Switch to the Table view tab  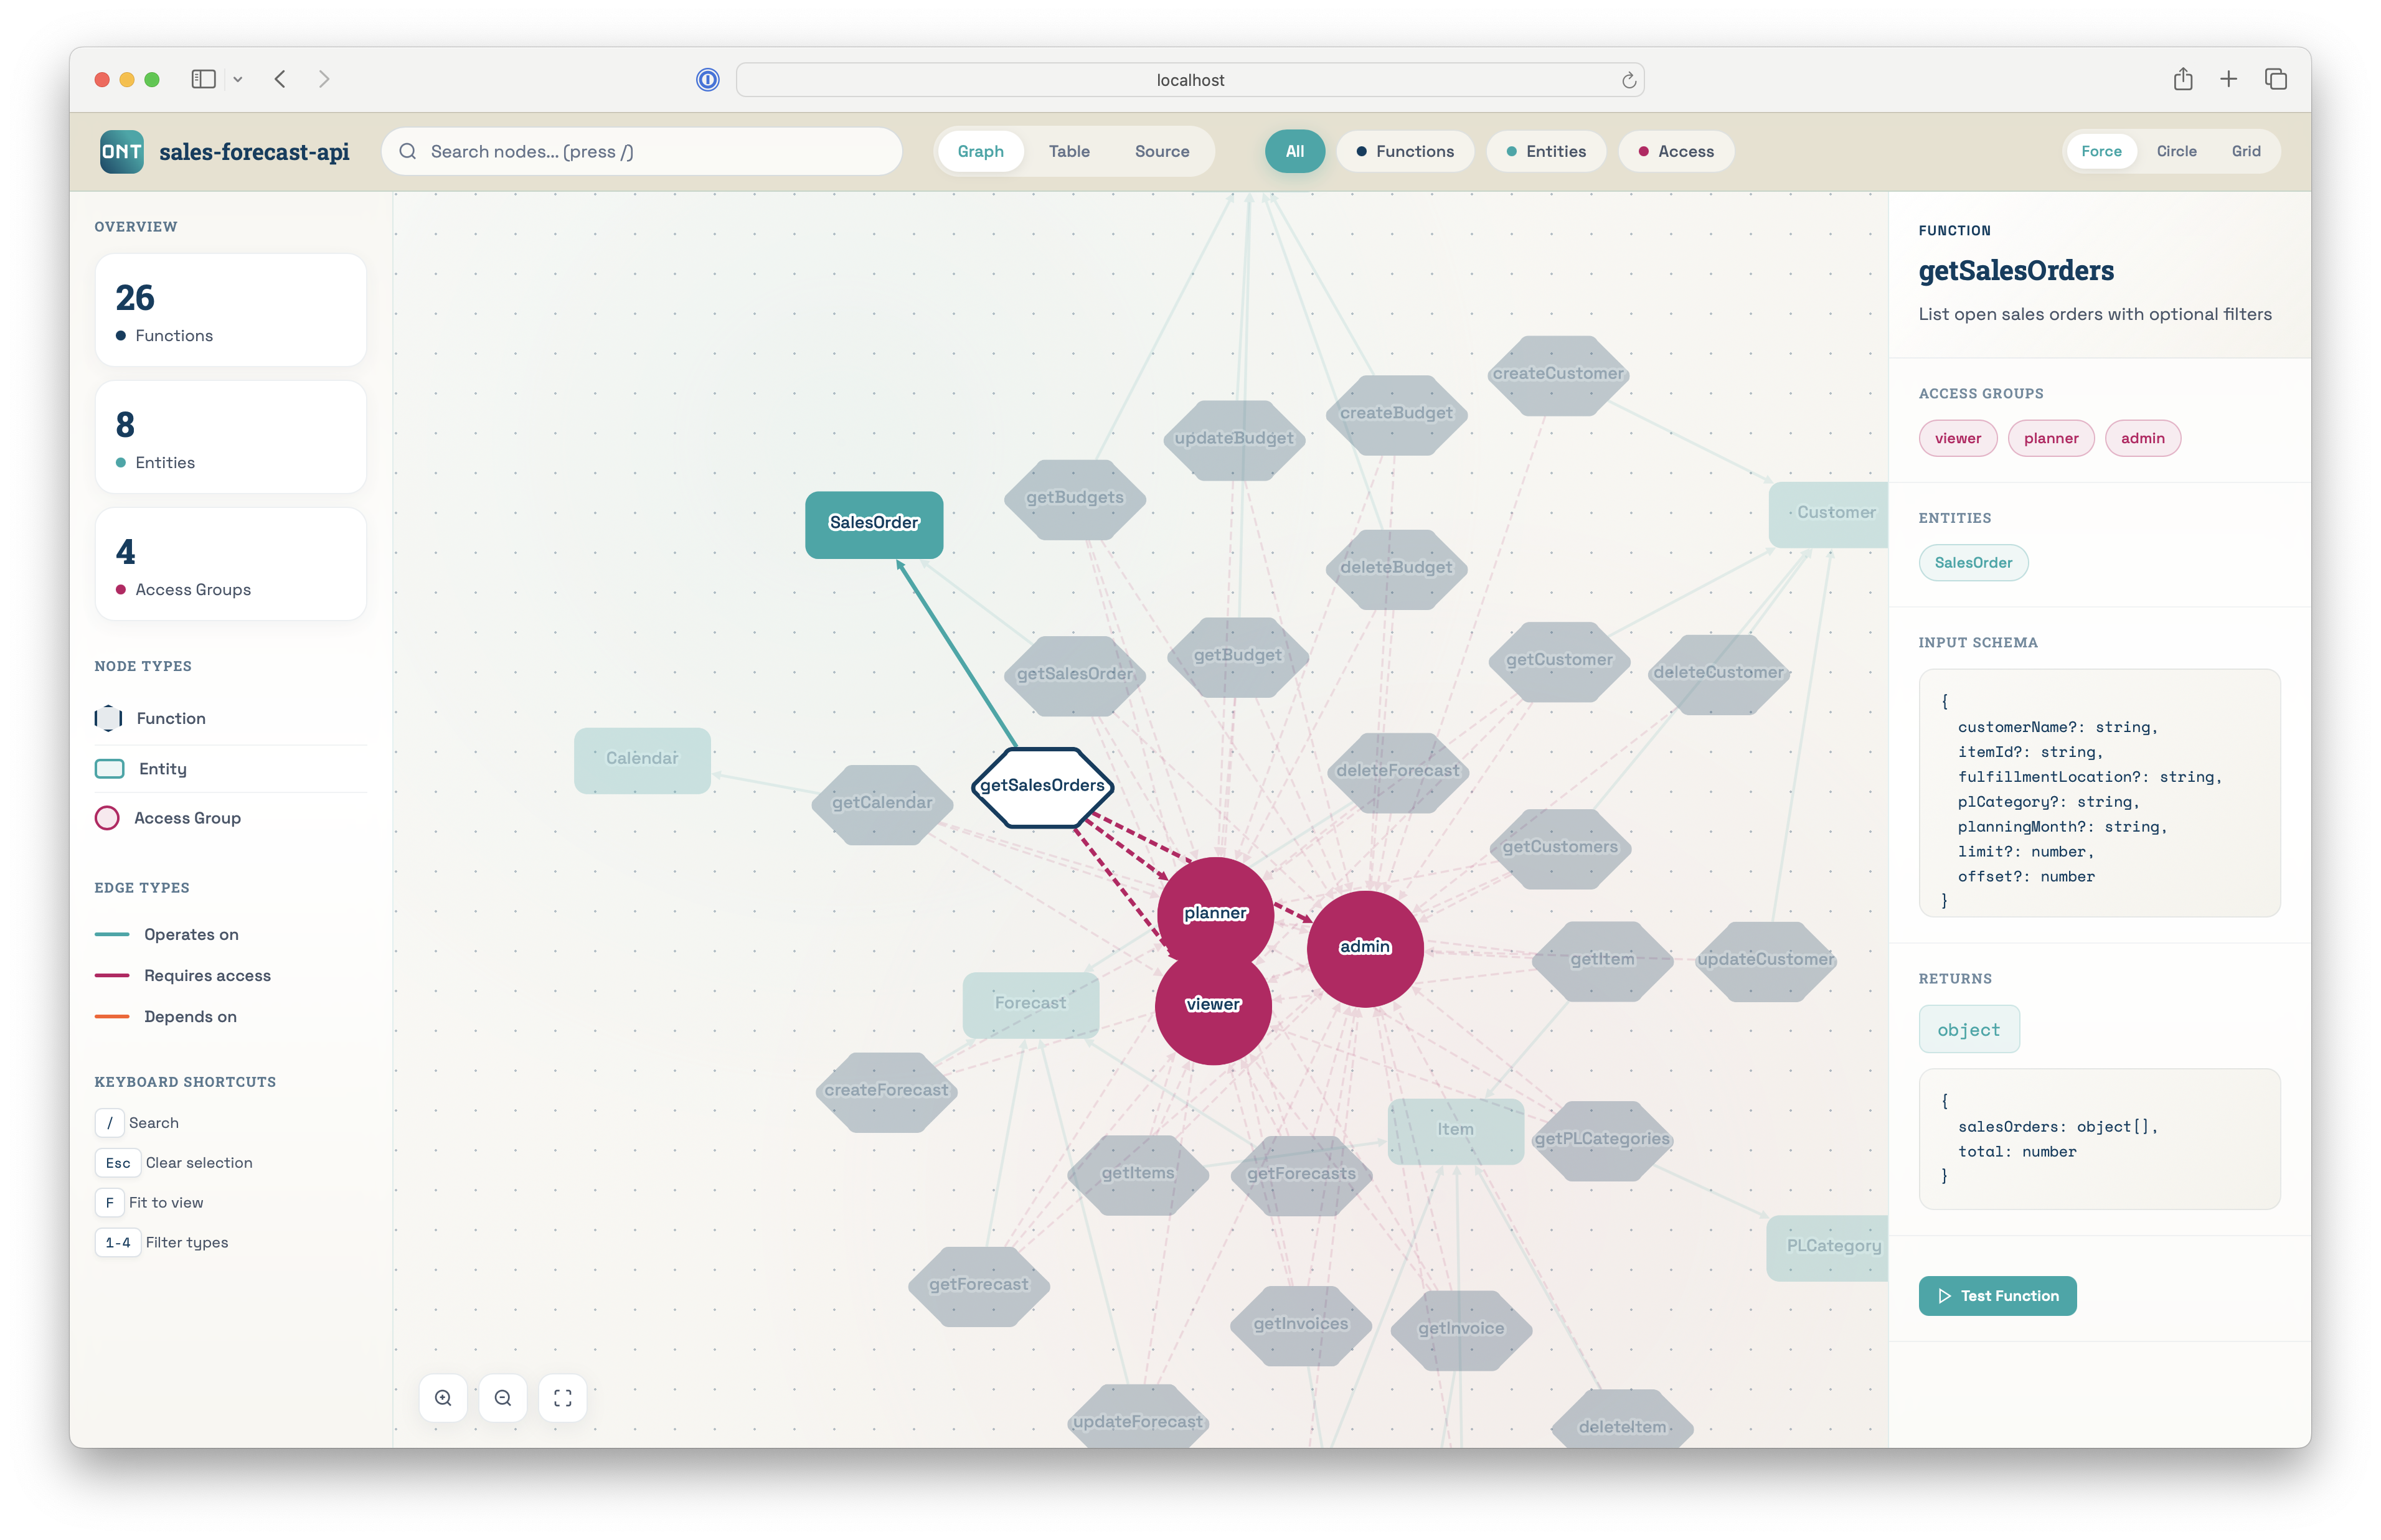click(1069, 151)
